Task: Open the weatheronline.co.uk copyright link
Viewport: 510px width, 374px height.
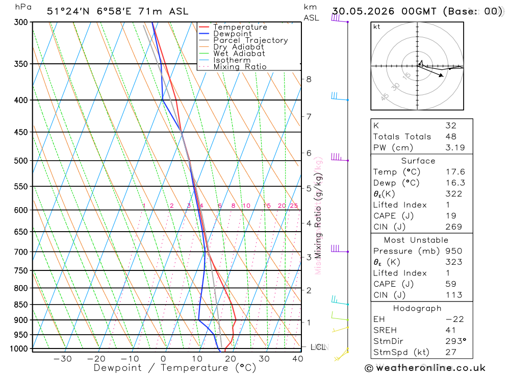Action: (x=425, y=368)
